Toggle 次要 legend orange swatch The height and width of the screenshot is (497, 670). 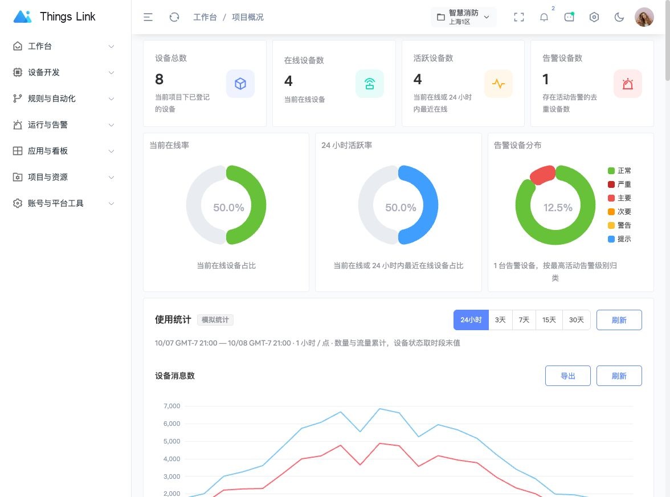pos(611,212)
